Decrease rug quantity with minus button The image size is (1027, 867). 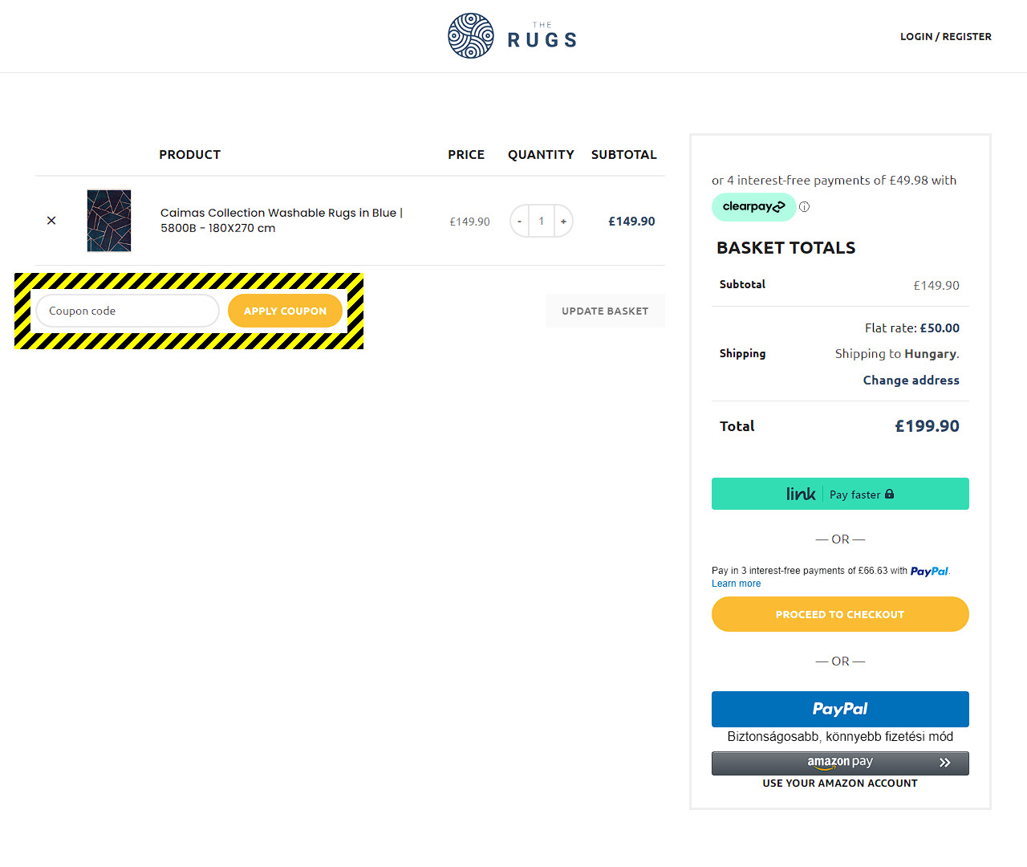click(520, 222)
